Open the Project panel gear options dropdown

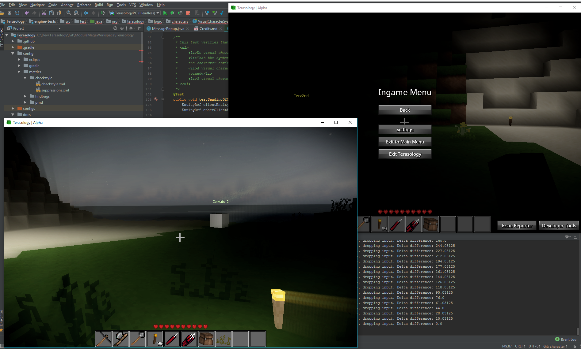132,28
